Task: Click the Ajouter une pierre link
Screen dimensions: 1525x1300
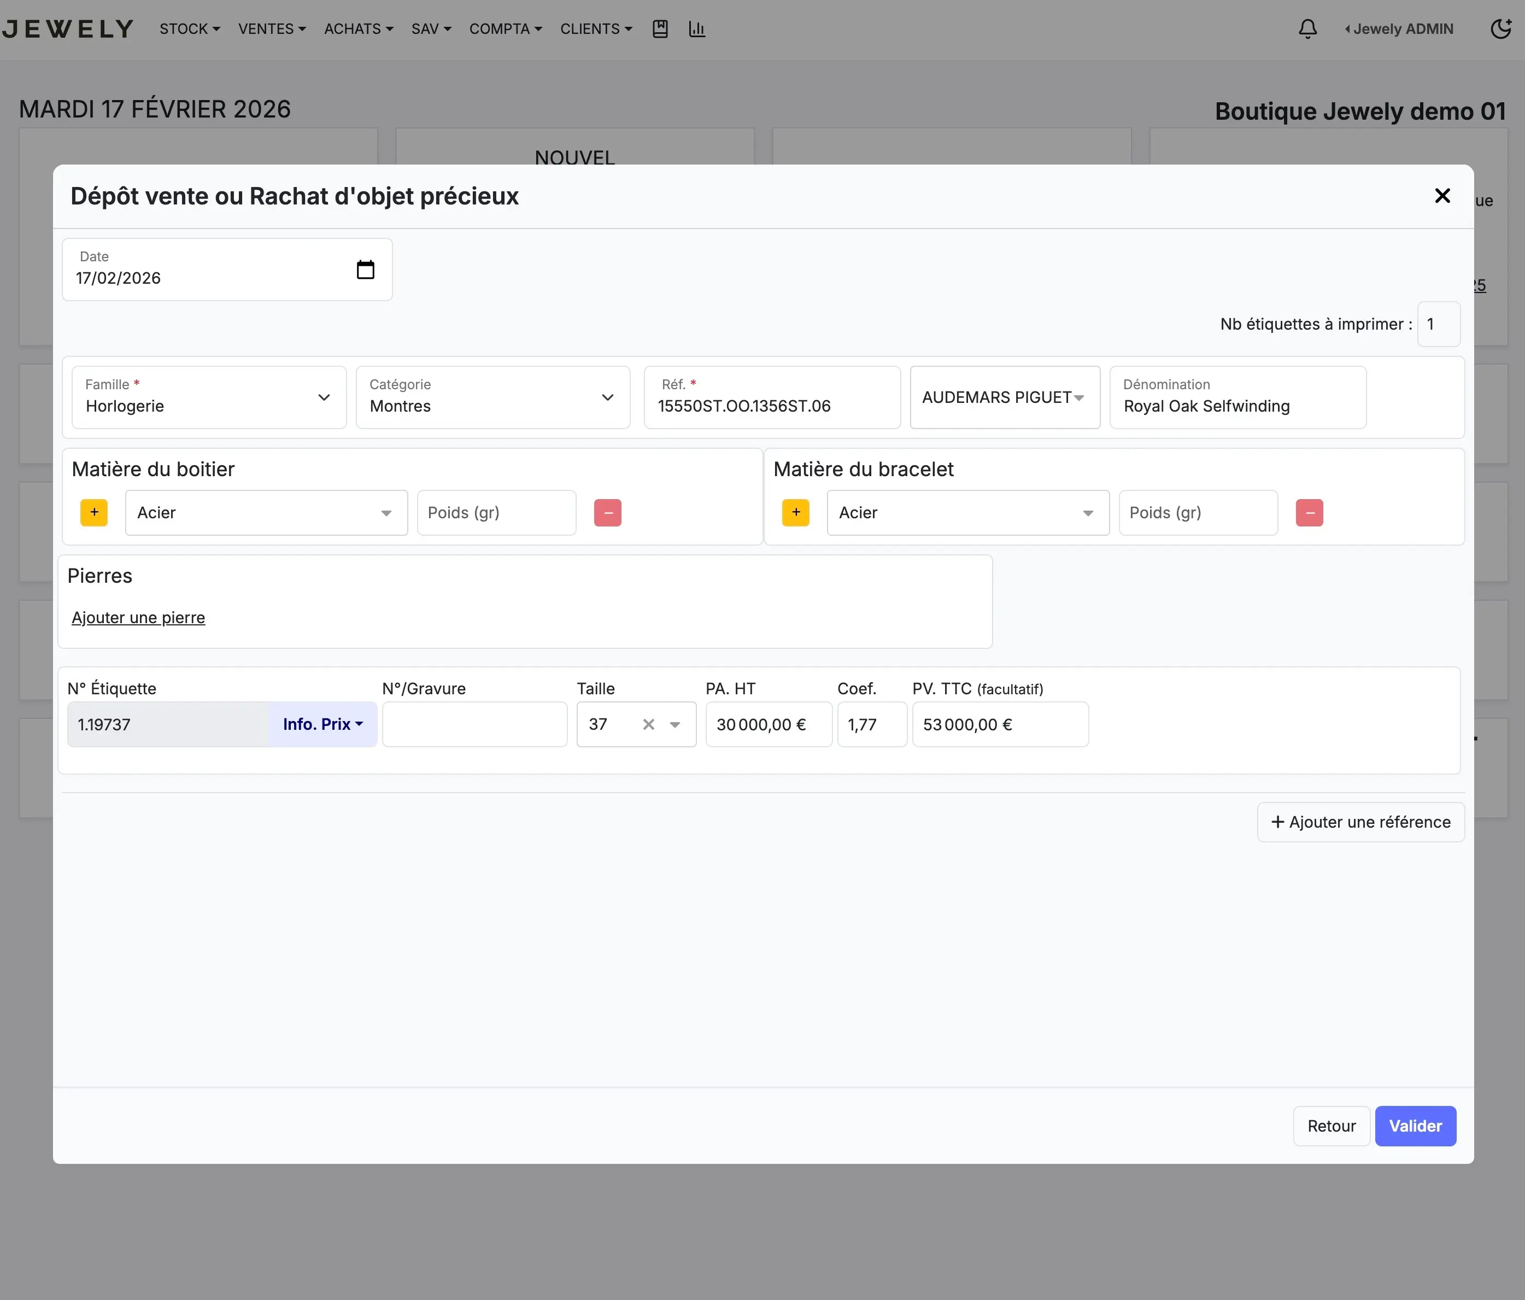Action: [138, 618]
